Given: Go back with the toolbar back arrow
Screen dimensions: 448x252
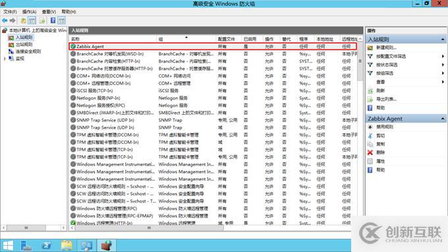Looking at the screenshot, I should (x=5, y=20).
